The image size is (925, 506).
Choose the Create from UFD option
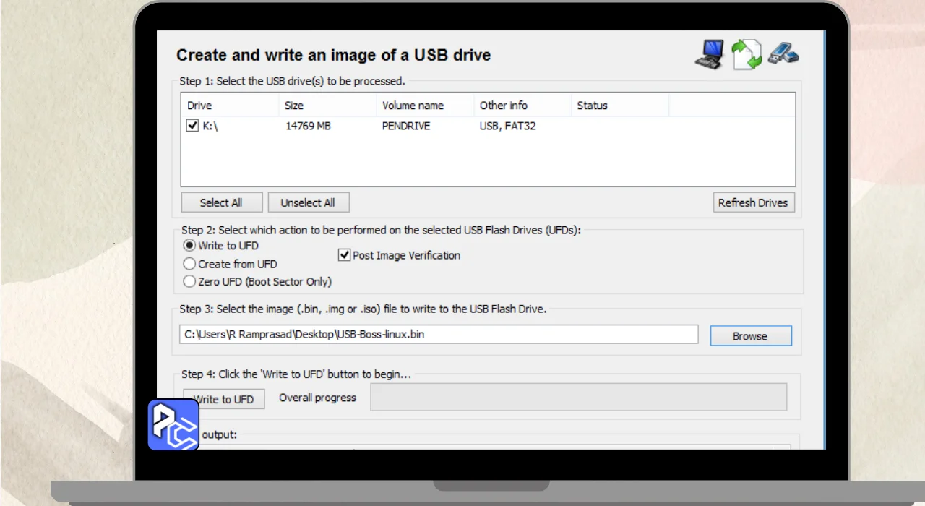click(x=189, y=264)
